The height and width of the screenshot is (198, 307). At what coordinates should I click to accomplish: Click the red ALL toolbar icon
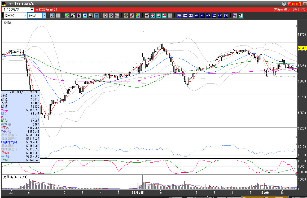click(x=117, y=16)
